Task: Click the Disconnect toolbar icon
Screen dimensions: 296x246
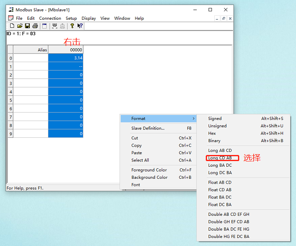Action: 62,26
